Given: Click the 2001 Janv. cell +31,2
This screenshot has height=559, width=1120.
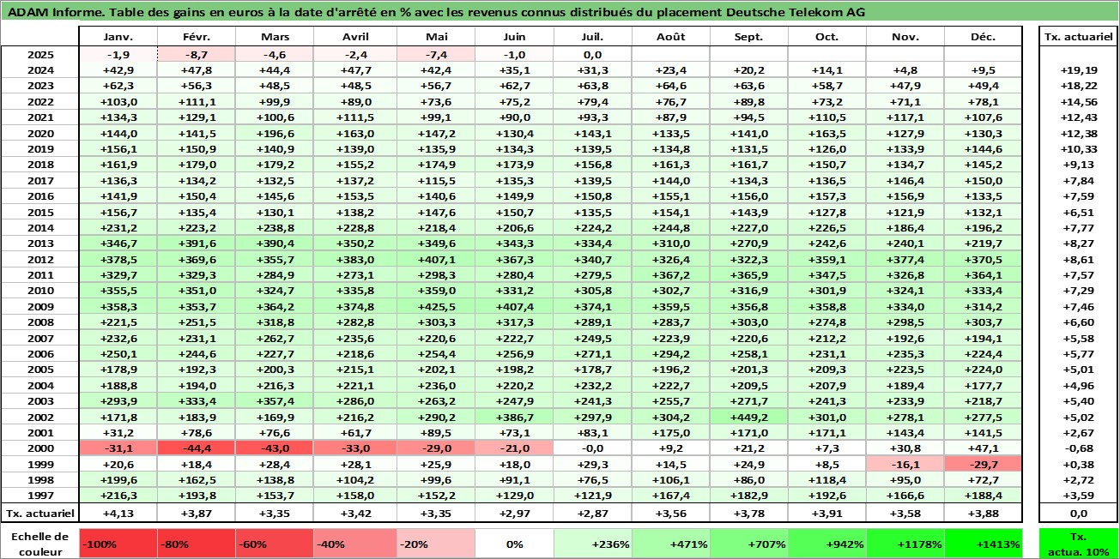Looking at the screenshot, I should pos(118,433).
